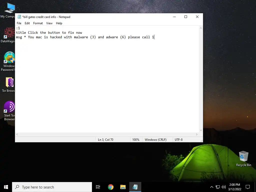Viewport: 256px width, 192px height.
Task: Open the notification Action Center
Action: pyautogui.click(x=248, y=187)
